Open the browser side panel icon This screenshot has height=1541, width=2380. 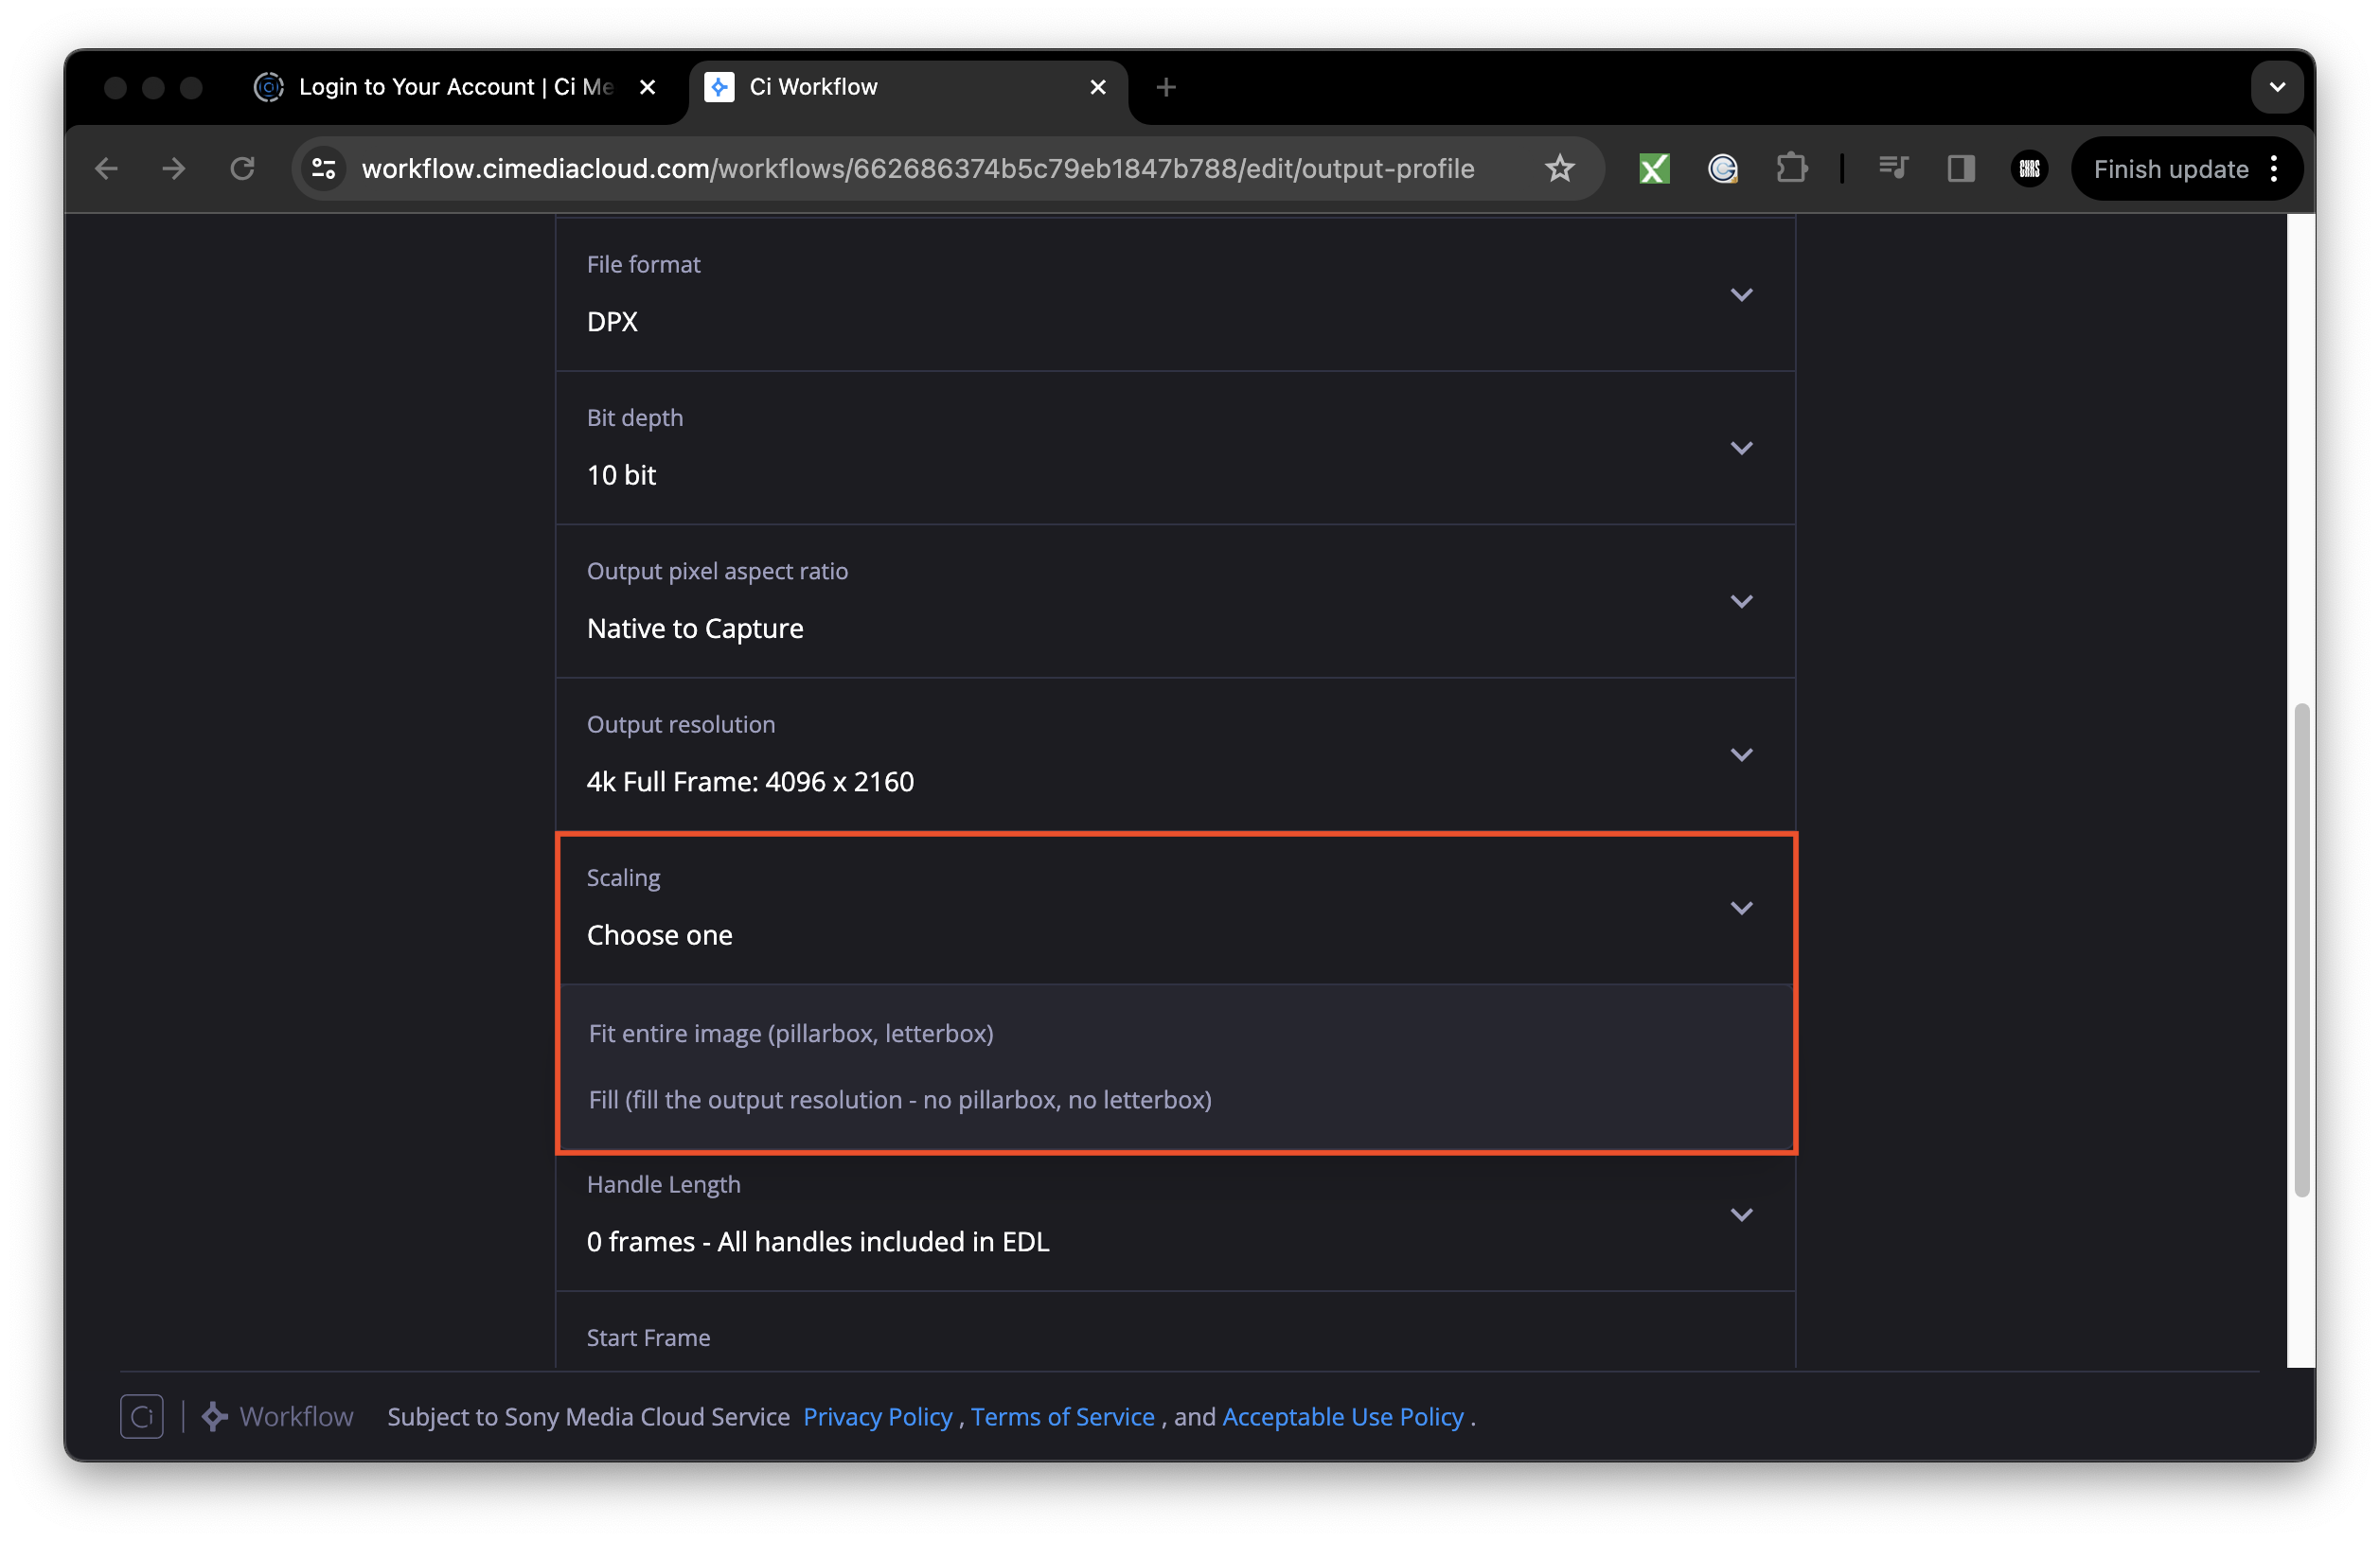[1959, 168]
